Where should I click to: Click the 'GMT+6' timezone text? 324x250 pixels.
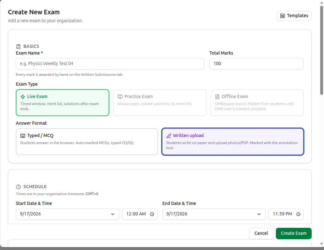pyautogui.click(x=92, y=194)
